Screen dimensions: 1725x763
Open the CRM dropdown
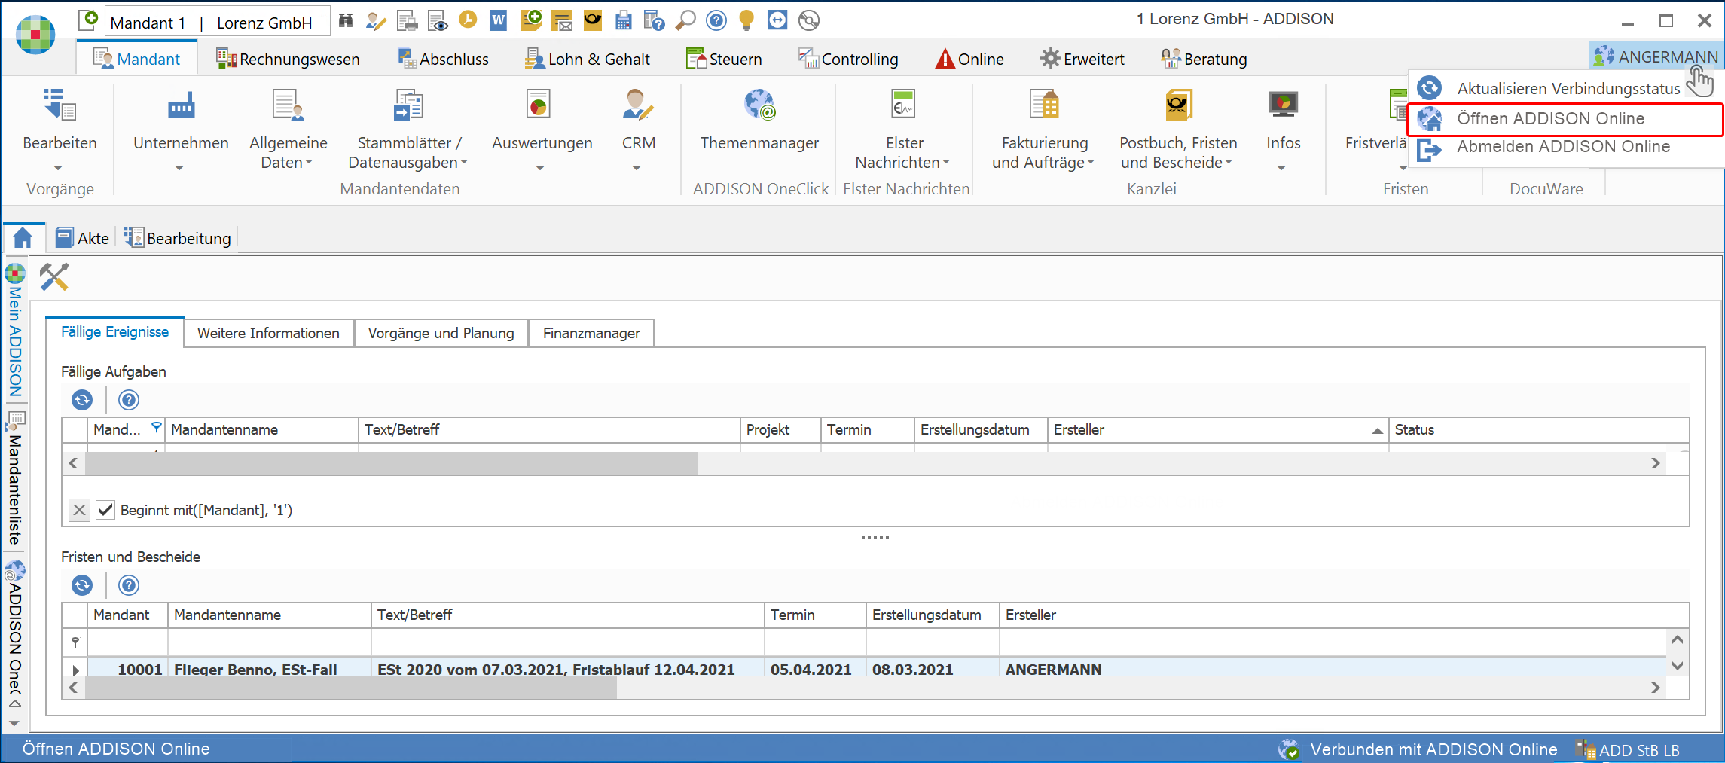click(637, 169)
